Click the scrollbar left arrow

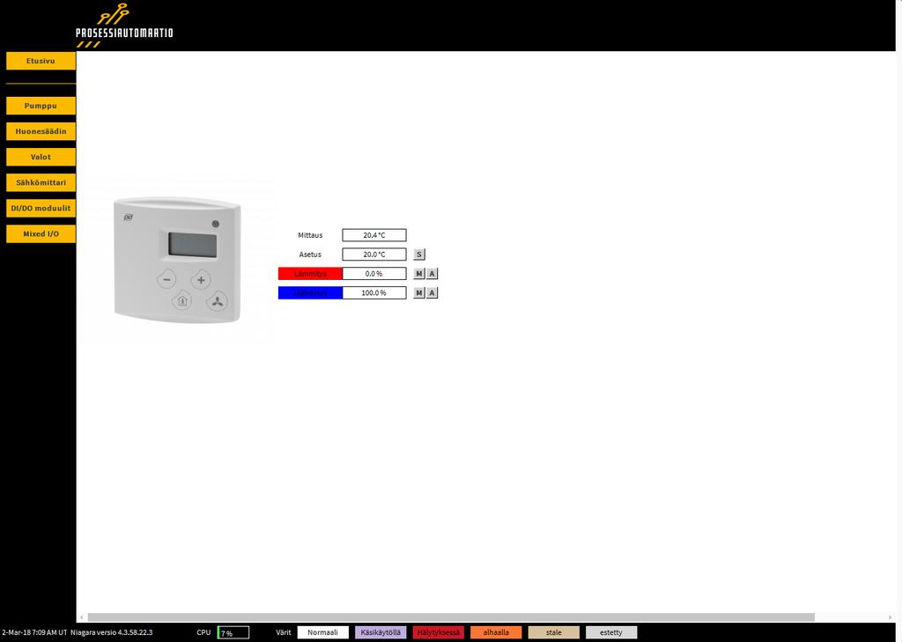click(82, 617)
